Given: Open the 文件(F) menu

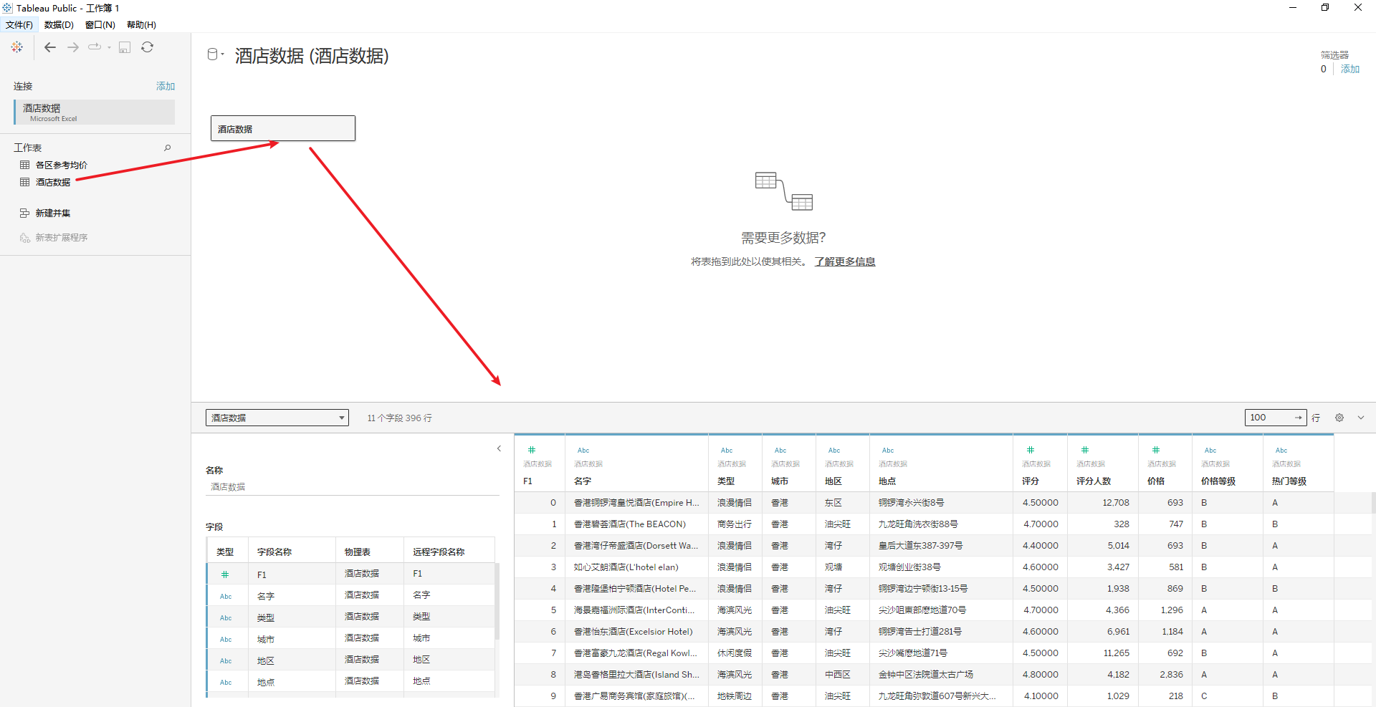Looking at the screenshot, I should click(19, 25).
